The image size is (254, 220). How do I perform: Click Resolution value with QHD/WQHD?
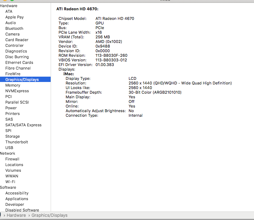tap(180, 83)
